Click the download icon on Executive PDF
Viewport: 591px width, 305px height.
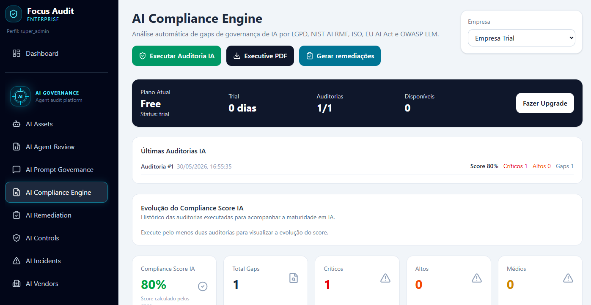tap(237, 56)
